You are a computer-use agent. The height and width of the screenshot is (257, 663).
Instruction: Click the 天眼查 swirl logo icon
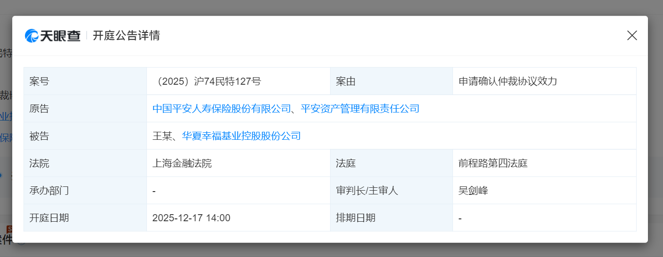[32, 36]
